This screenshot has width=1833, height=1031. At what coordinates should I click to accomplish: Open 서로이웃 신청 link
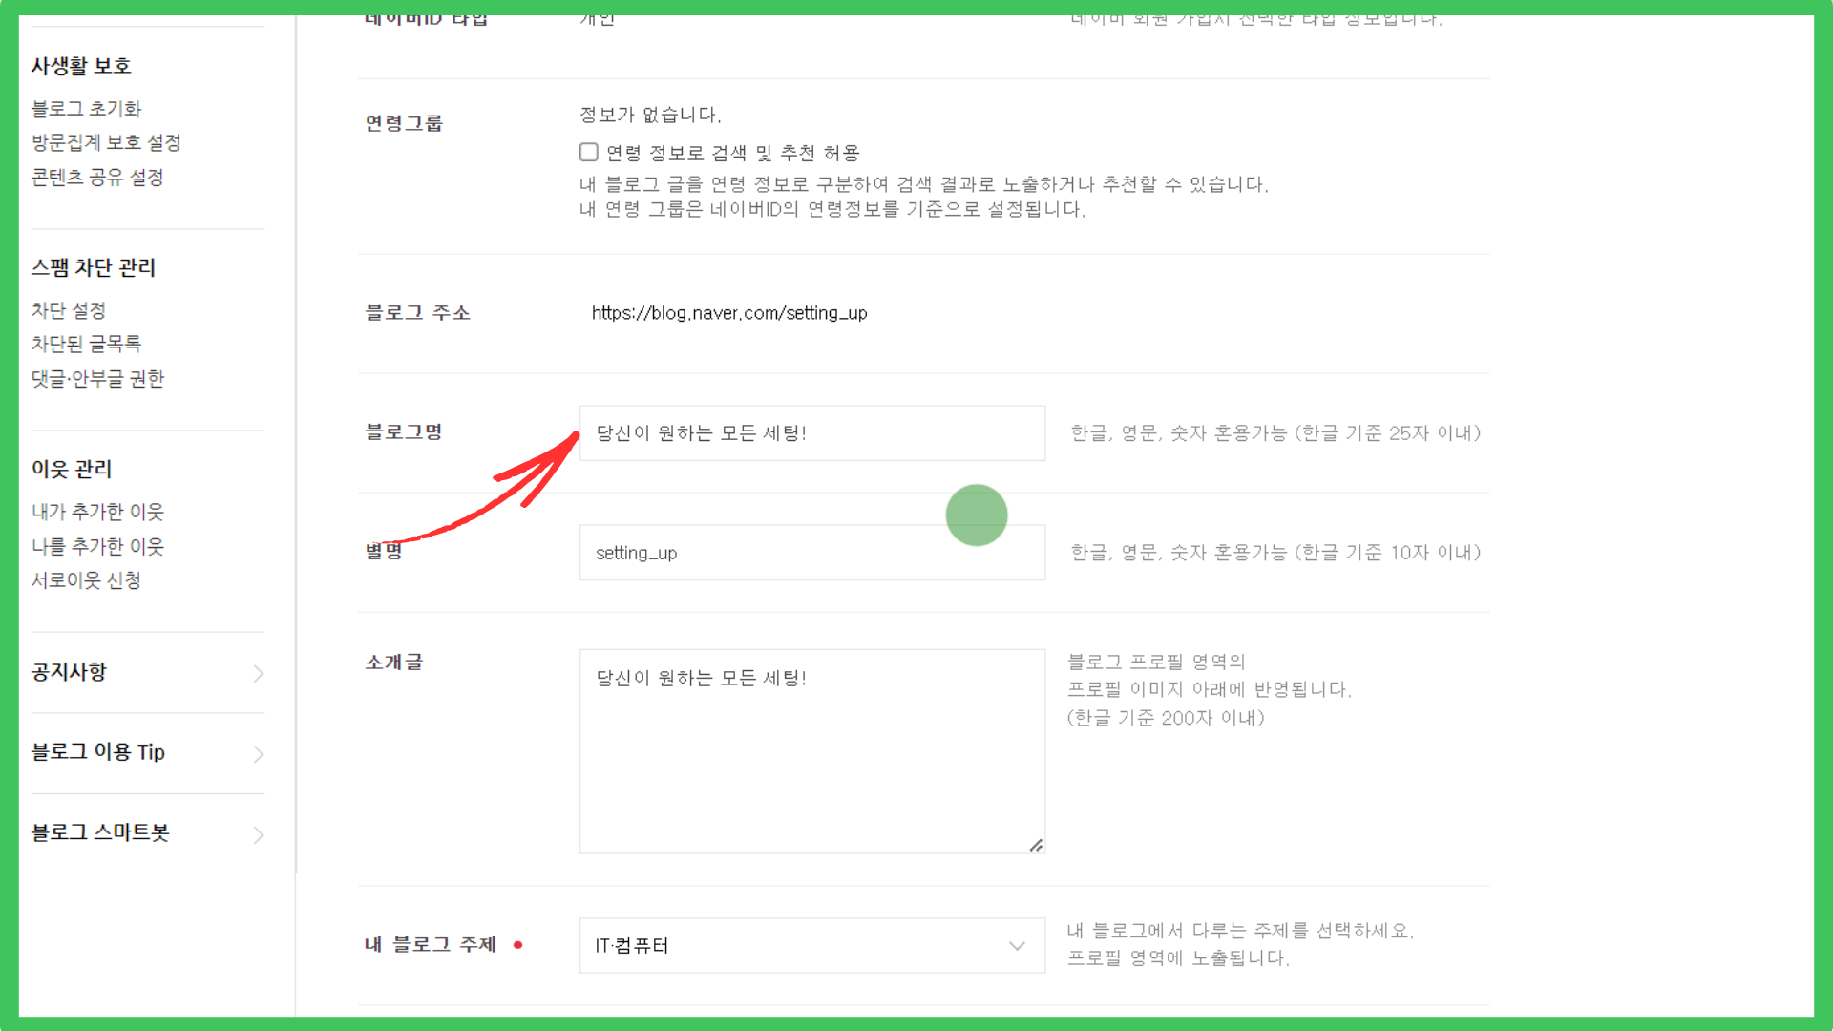86,580
